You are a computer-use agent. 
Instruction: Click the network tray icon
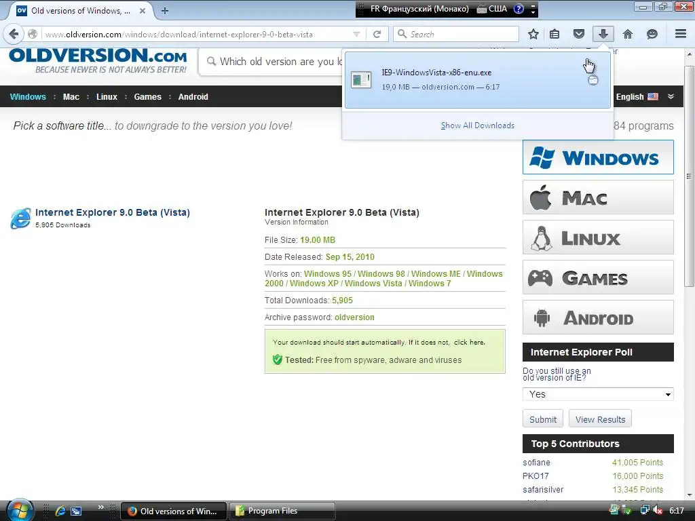tap(645, 511)
